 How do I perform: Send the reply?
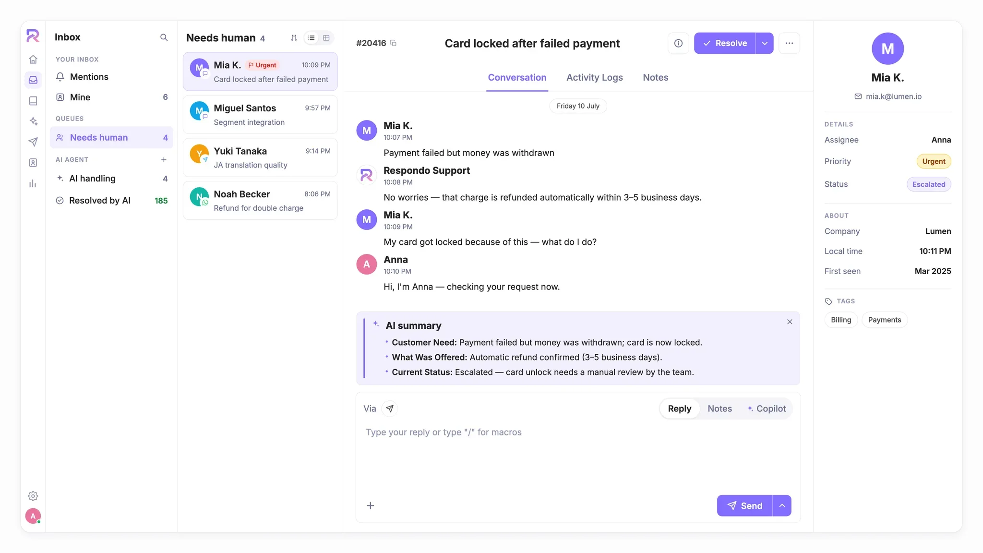[745, 505]
